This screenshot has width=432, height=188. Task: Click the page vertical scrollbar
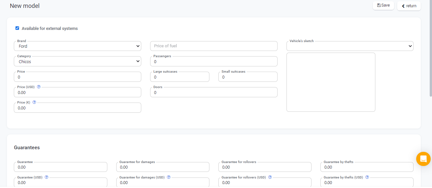(430, 49)
